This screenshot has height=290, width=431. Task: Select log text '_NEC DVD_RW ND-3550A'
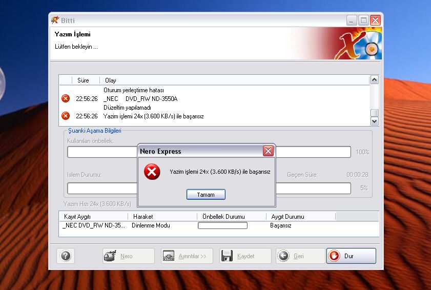(140, 99)
